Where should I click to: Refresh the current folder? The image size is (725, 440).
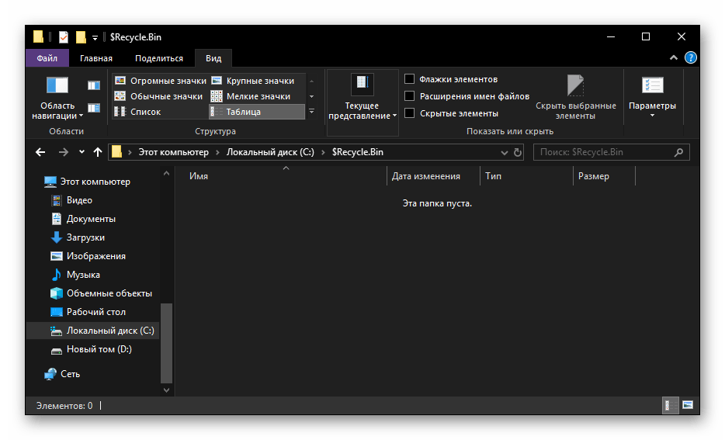click(518, 152)
